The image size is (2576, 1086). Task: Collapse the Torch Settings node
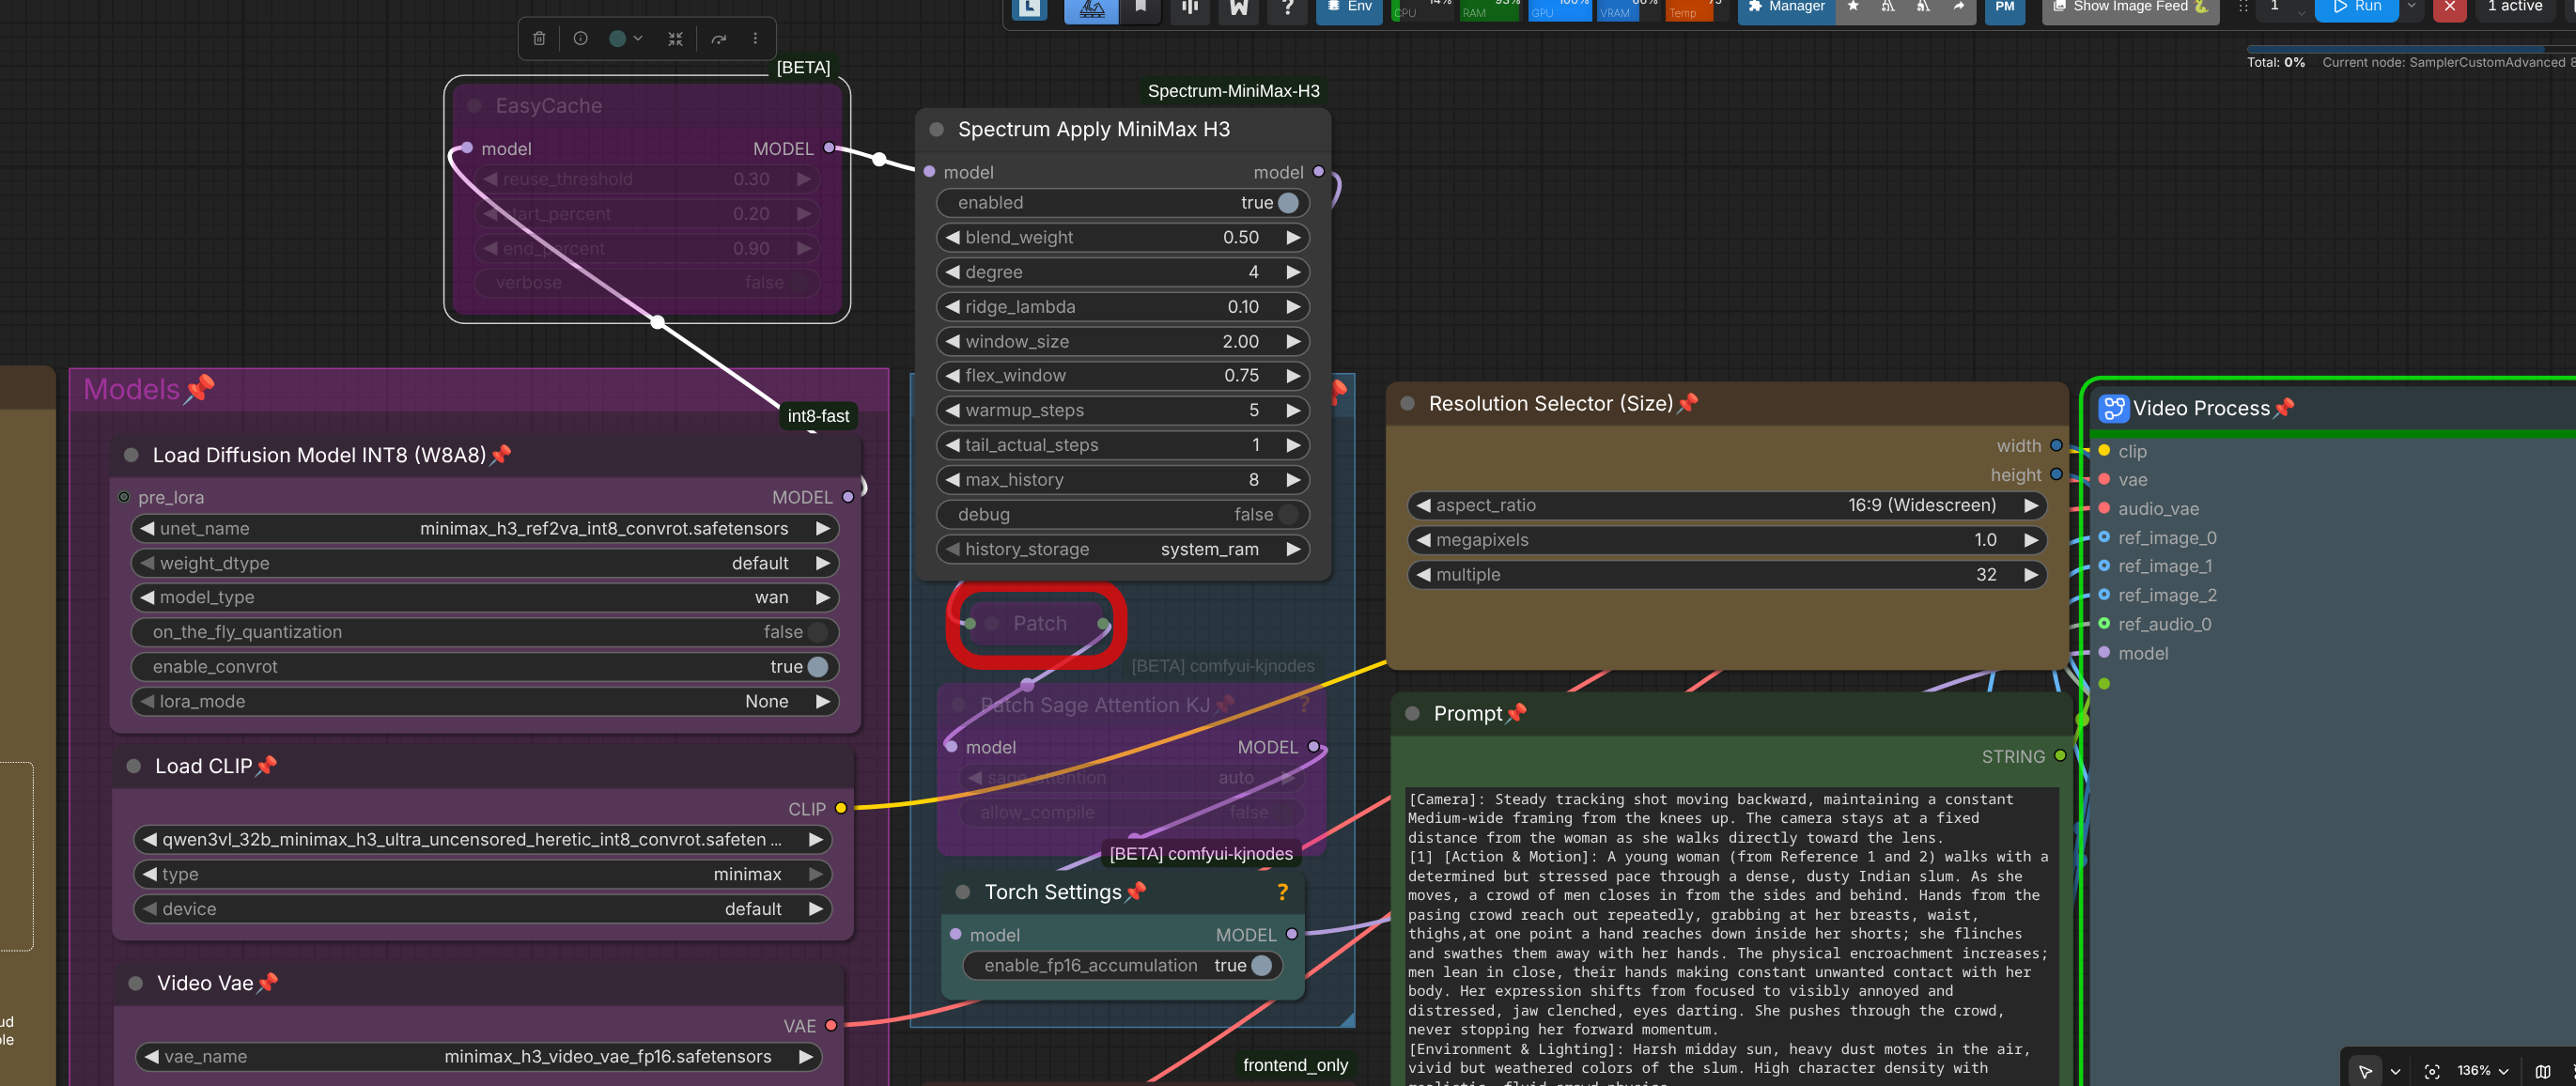click(963, 892)
